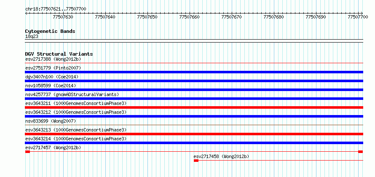This screenshot has height=177, width=375.
Task: Open the esv2717457 (Wong2012b) label
Action: pyautogui.click(x=53, y=147)
